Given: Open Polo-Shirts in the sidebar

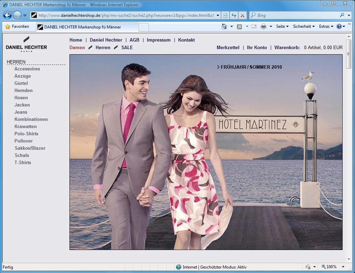Looking at the screenshot, I should pos(26,134).
